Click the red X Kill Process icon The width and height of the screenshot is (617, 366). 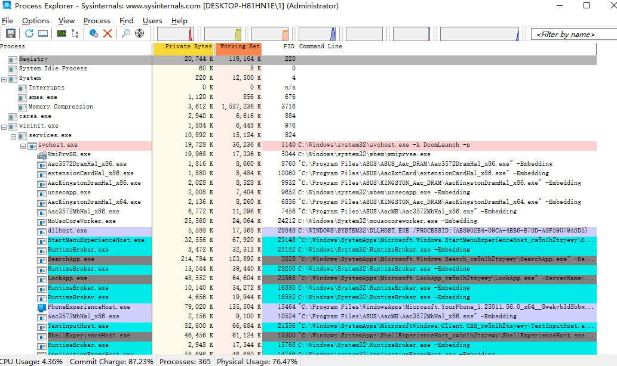click(108, 33)
